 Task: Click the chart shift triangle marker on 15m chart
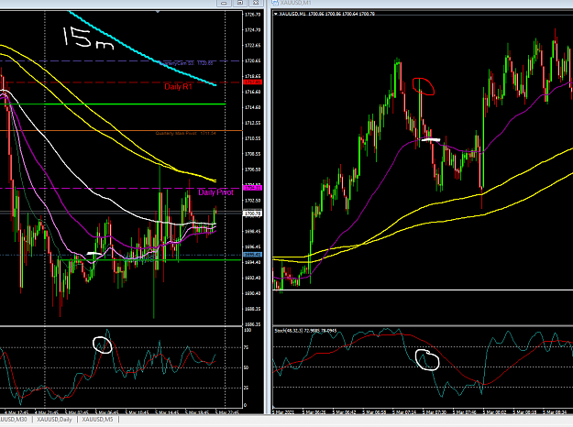158,12
